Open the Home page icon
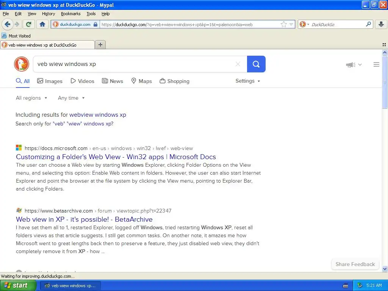 tap(42, 24)
